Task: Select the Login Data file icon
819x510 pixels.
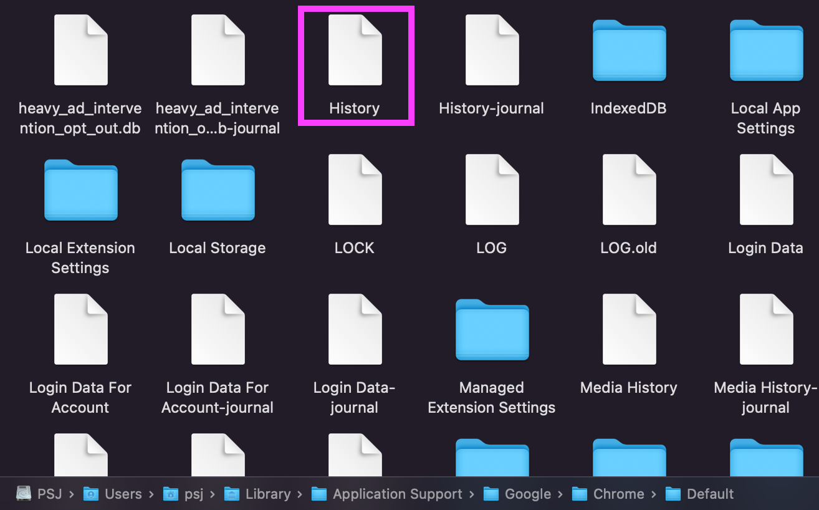Action: point(767,190)
